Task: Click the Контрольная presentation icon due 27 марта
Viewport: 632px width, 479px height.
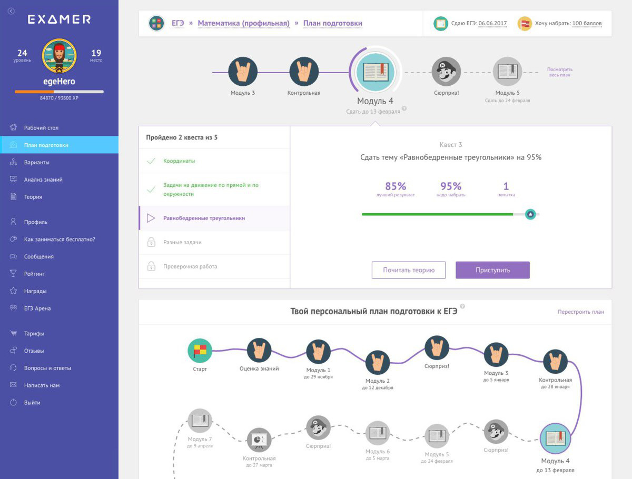Action: pos(259,439)
